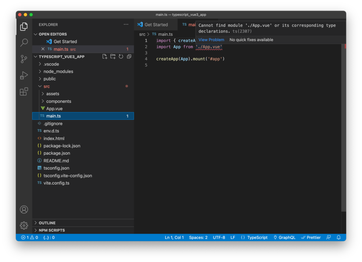Close main.ts in Open Editors
Viewport: 362px width, 262px height.
pyautogui.click(x=43, y=49)
